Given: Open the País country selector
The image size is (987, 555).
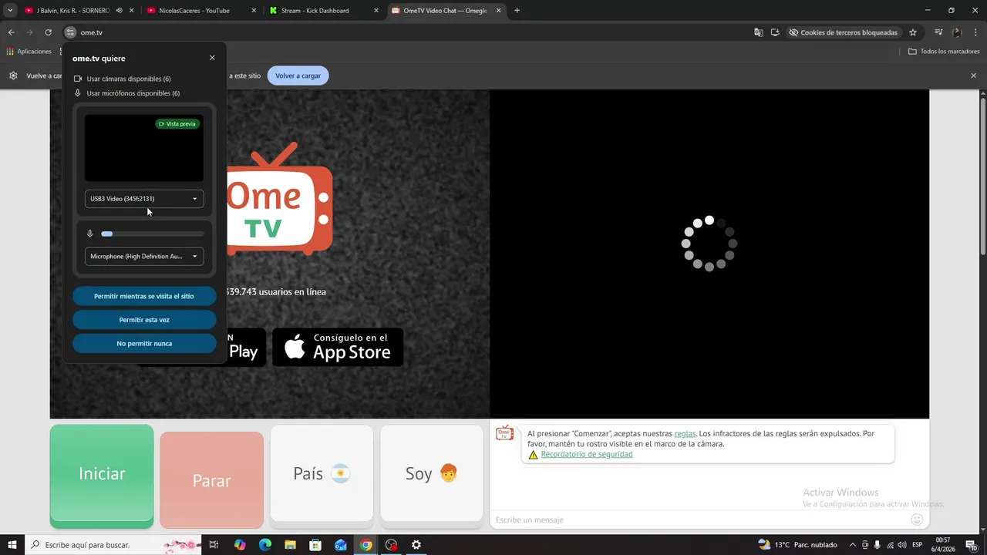Looking at the screenshot, I should pyautogui.click(x=322, y=474).
